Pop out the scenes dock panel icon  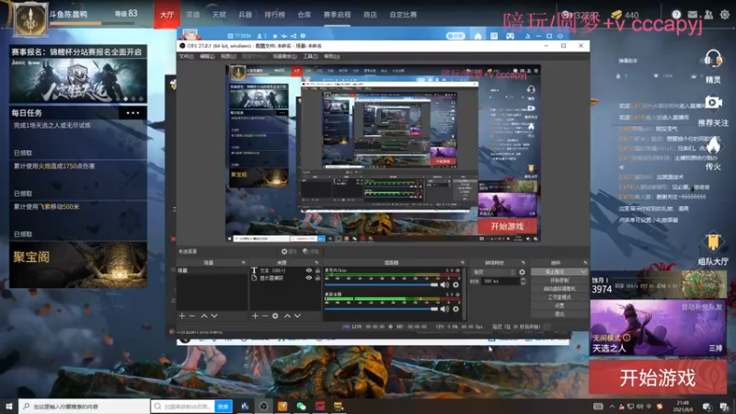243,262
